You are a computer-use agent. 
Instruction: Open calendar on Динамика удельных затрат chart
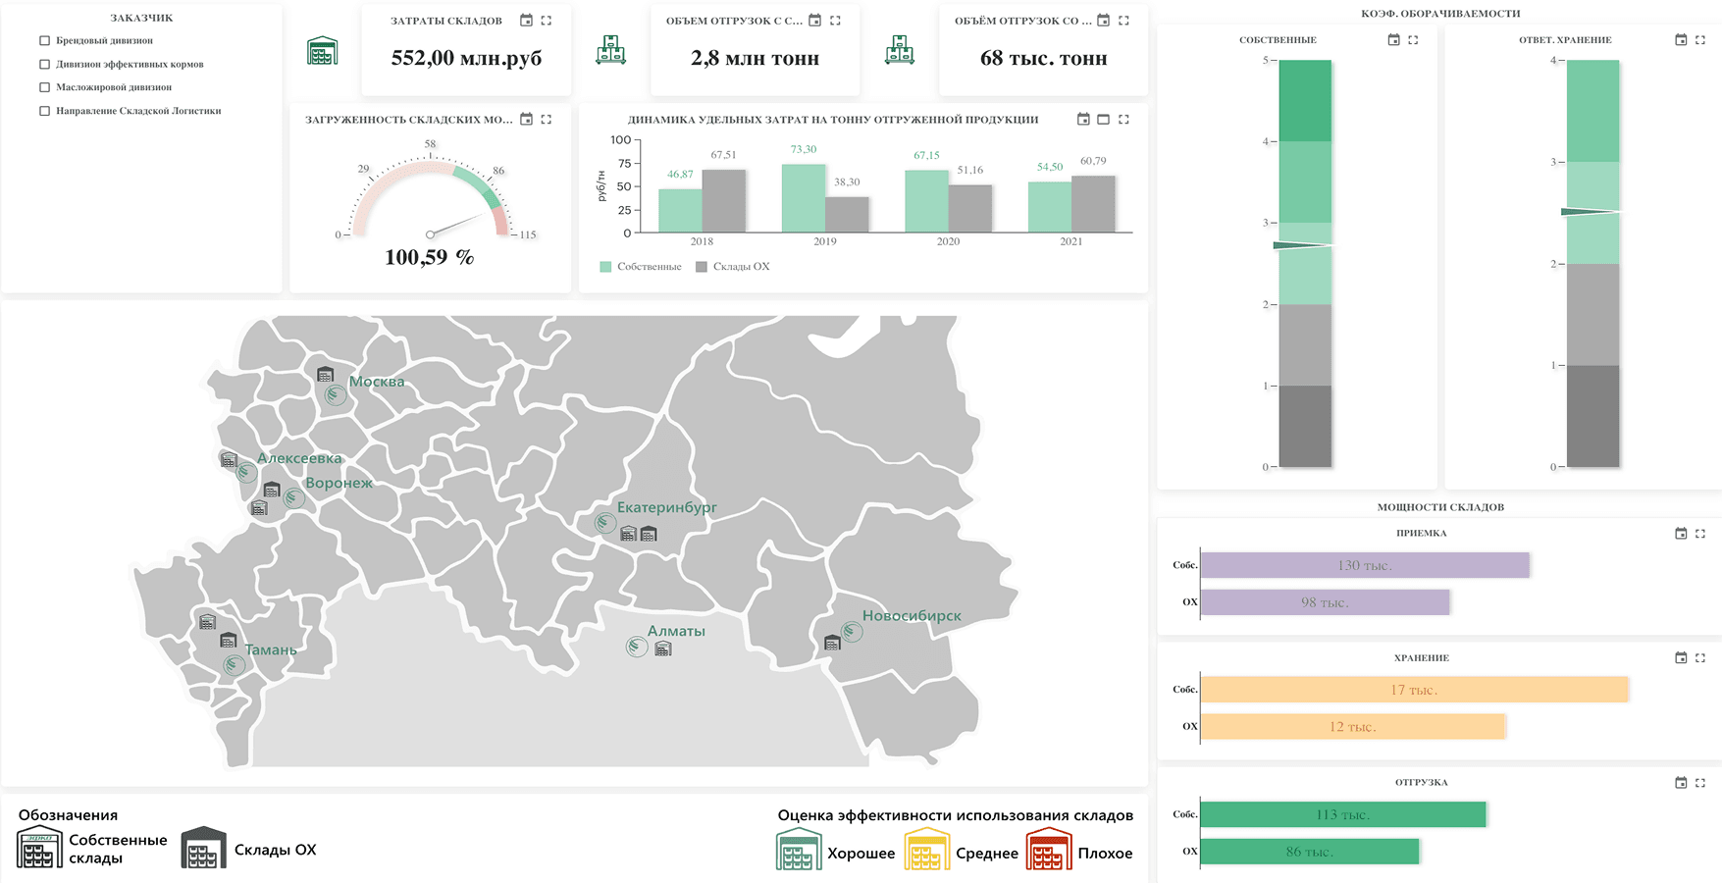tap(1083, 120)
